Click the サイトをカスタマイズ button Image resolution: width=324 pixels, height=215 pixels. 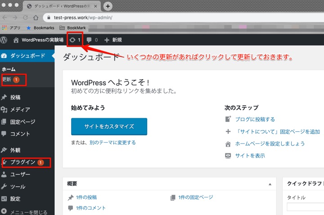point(109,126)
